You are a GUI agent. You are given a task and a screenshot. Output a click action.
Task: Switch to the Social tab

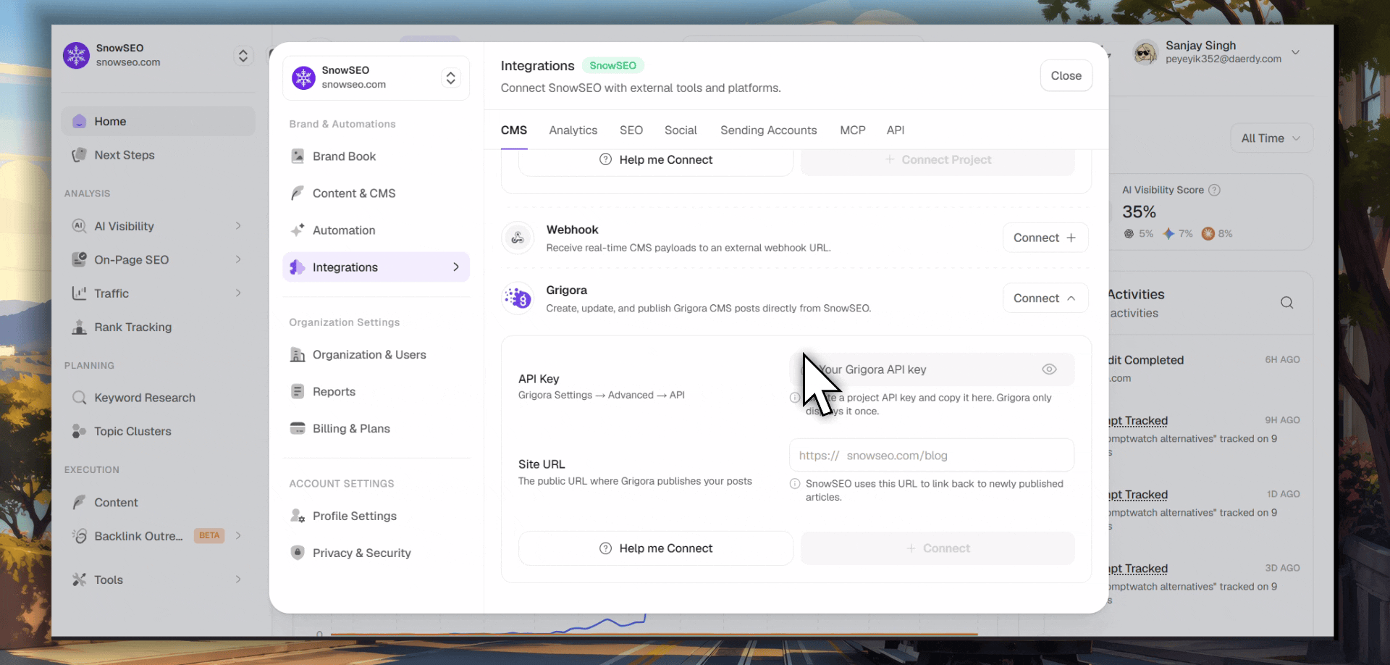pyautogui.click(x=681, y=130)
